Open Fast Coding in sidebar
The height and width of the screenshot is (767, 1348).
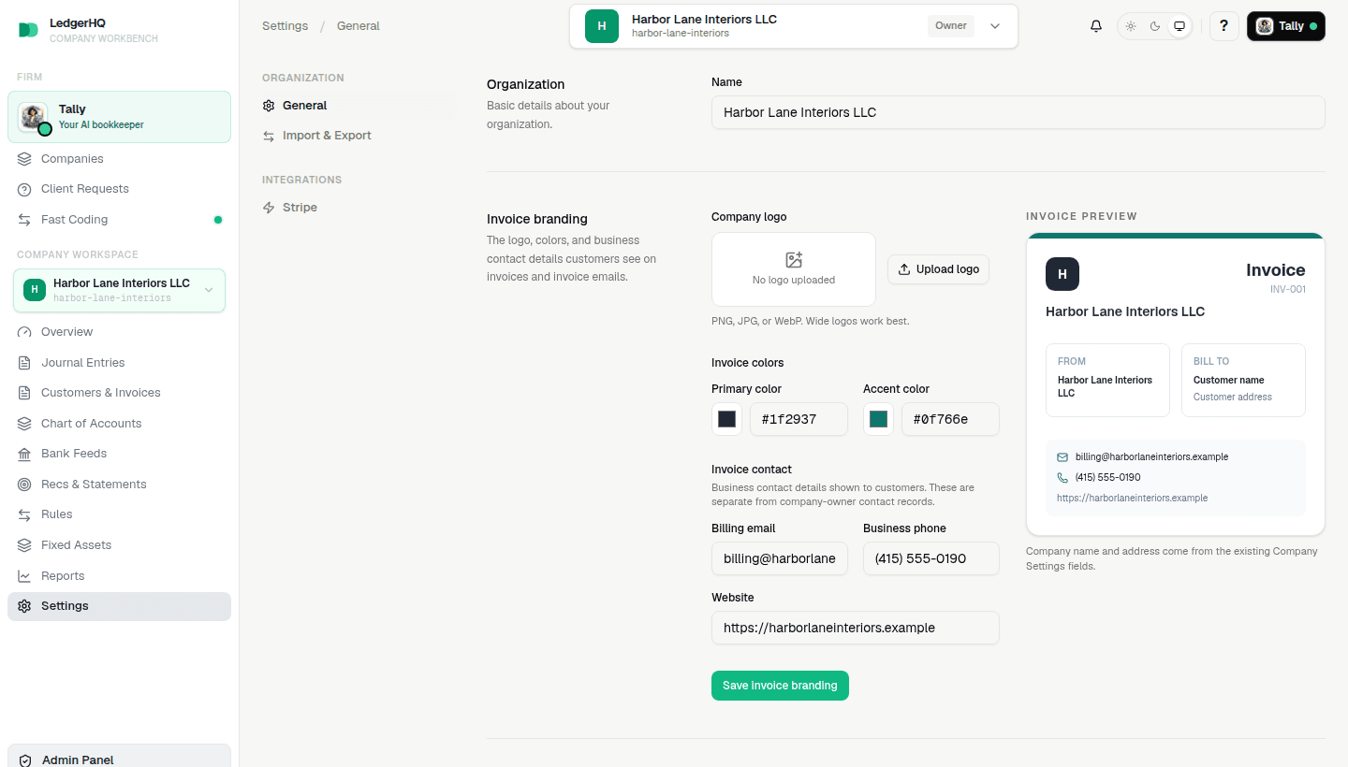(x=119, y=220)
